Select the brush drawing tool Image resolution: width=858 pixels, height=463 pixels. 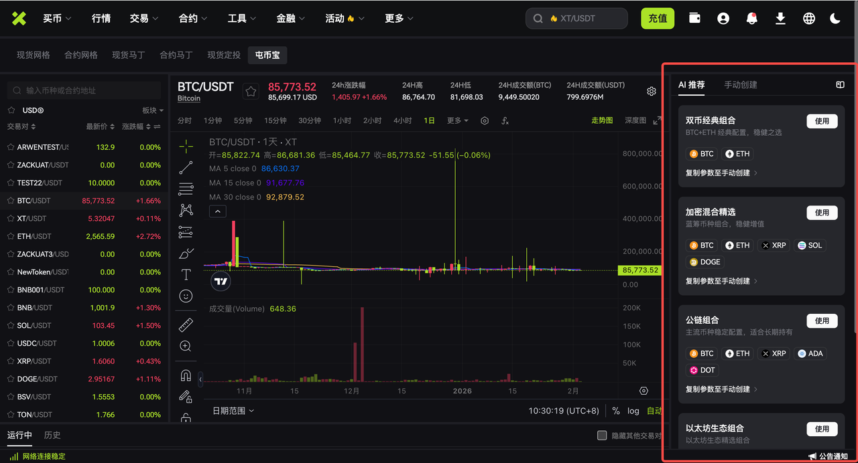[186, 254]
